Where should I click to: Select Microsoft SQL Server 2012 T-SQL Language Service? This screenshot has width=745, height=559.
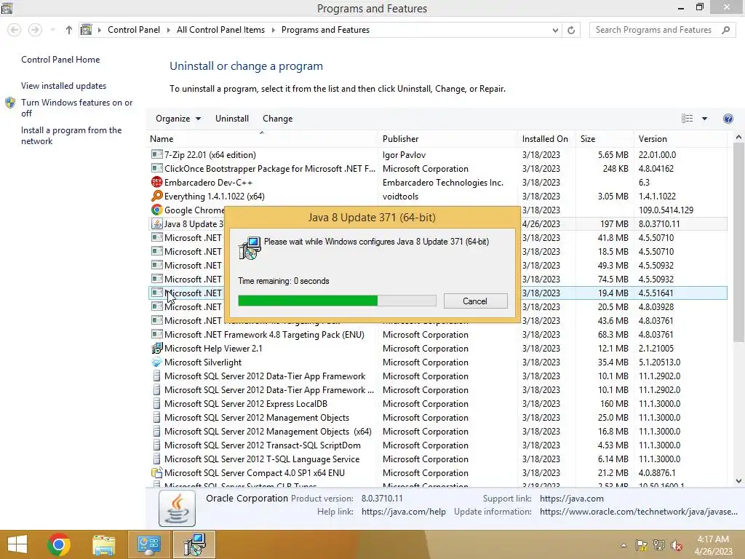[x=437, y=459]
